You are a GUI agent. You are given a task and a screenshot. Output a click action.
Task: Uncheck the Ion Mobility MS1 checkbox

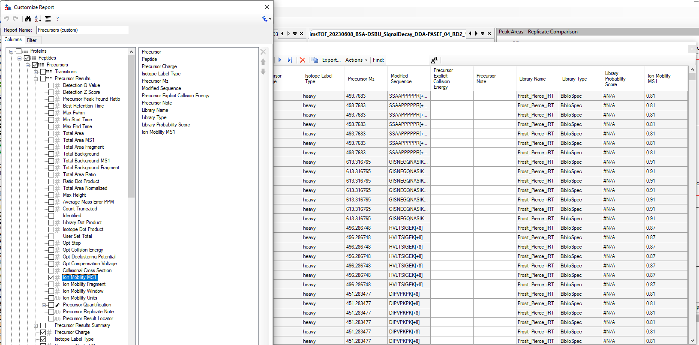(51, 277)
